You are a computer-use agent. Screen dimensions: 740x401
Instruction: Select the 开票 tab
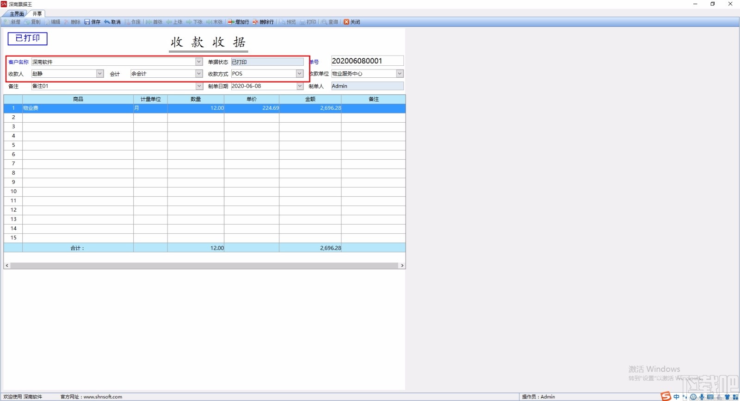pos(37,14)
